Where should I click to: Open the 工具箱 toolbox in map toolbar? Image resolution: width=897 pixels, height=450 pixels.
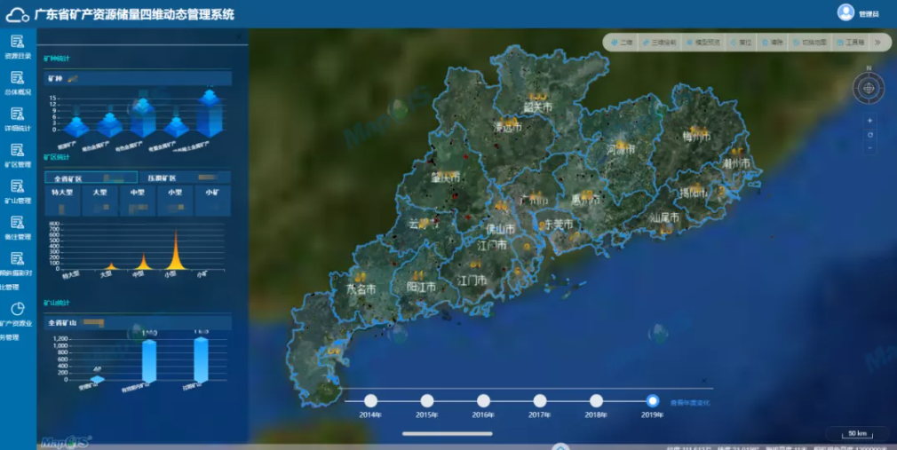click(x=851, y=43)
